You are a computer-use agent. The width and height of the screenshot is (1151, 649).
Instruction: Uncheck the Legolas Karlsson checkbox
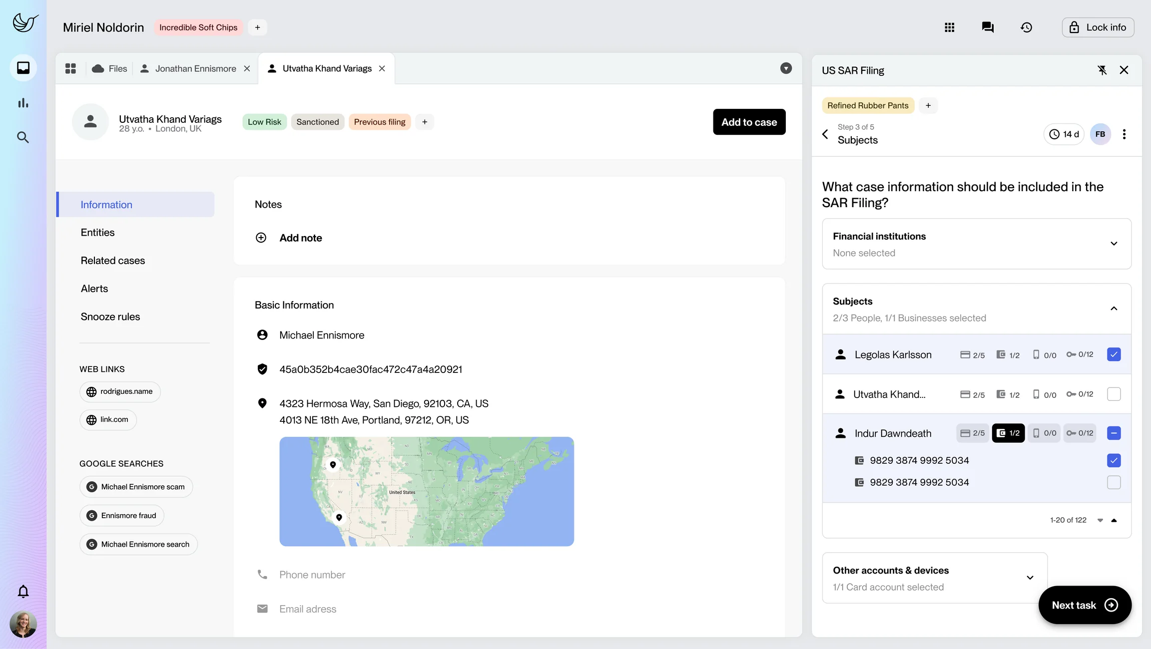(x=1114, y=354)
